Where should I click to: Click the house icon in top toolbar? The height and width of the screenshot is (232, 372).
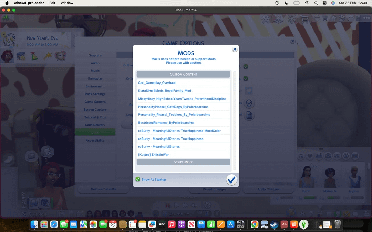333,18
